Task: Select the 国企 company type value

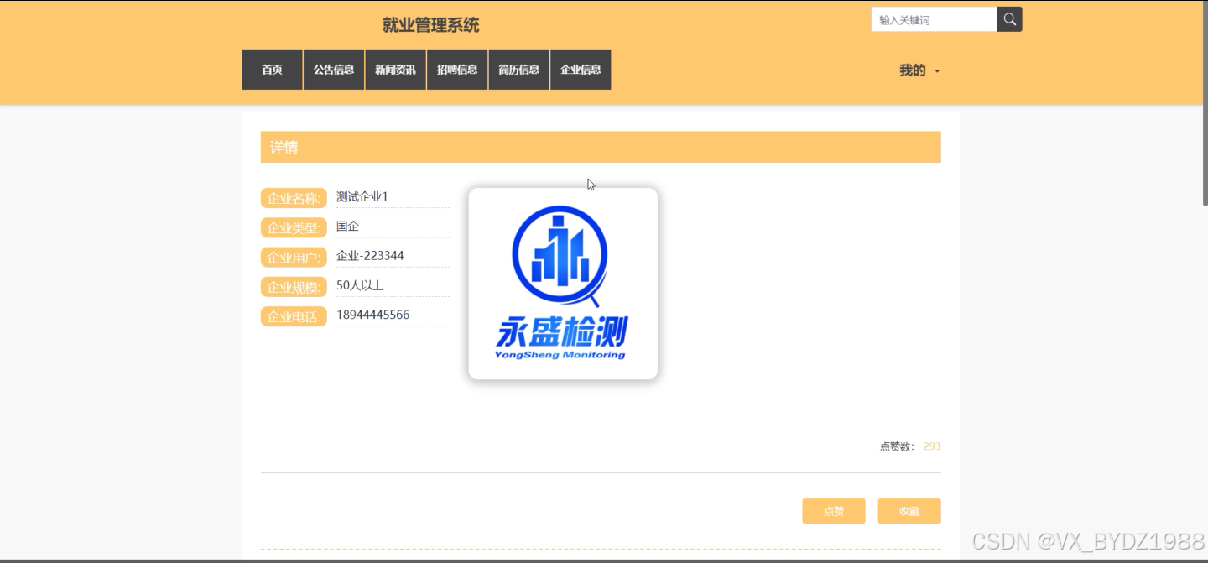Action: [x=347, y=227]
